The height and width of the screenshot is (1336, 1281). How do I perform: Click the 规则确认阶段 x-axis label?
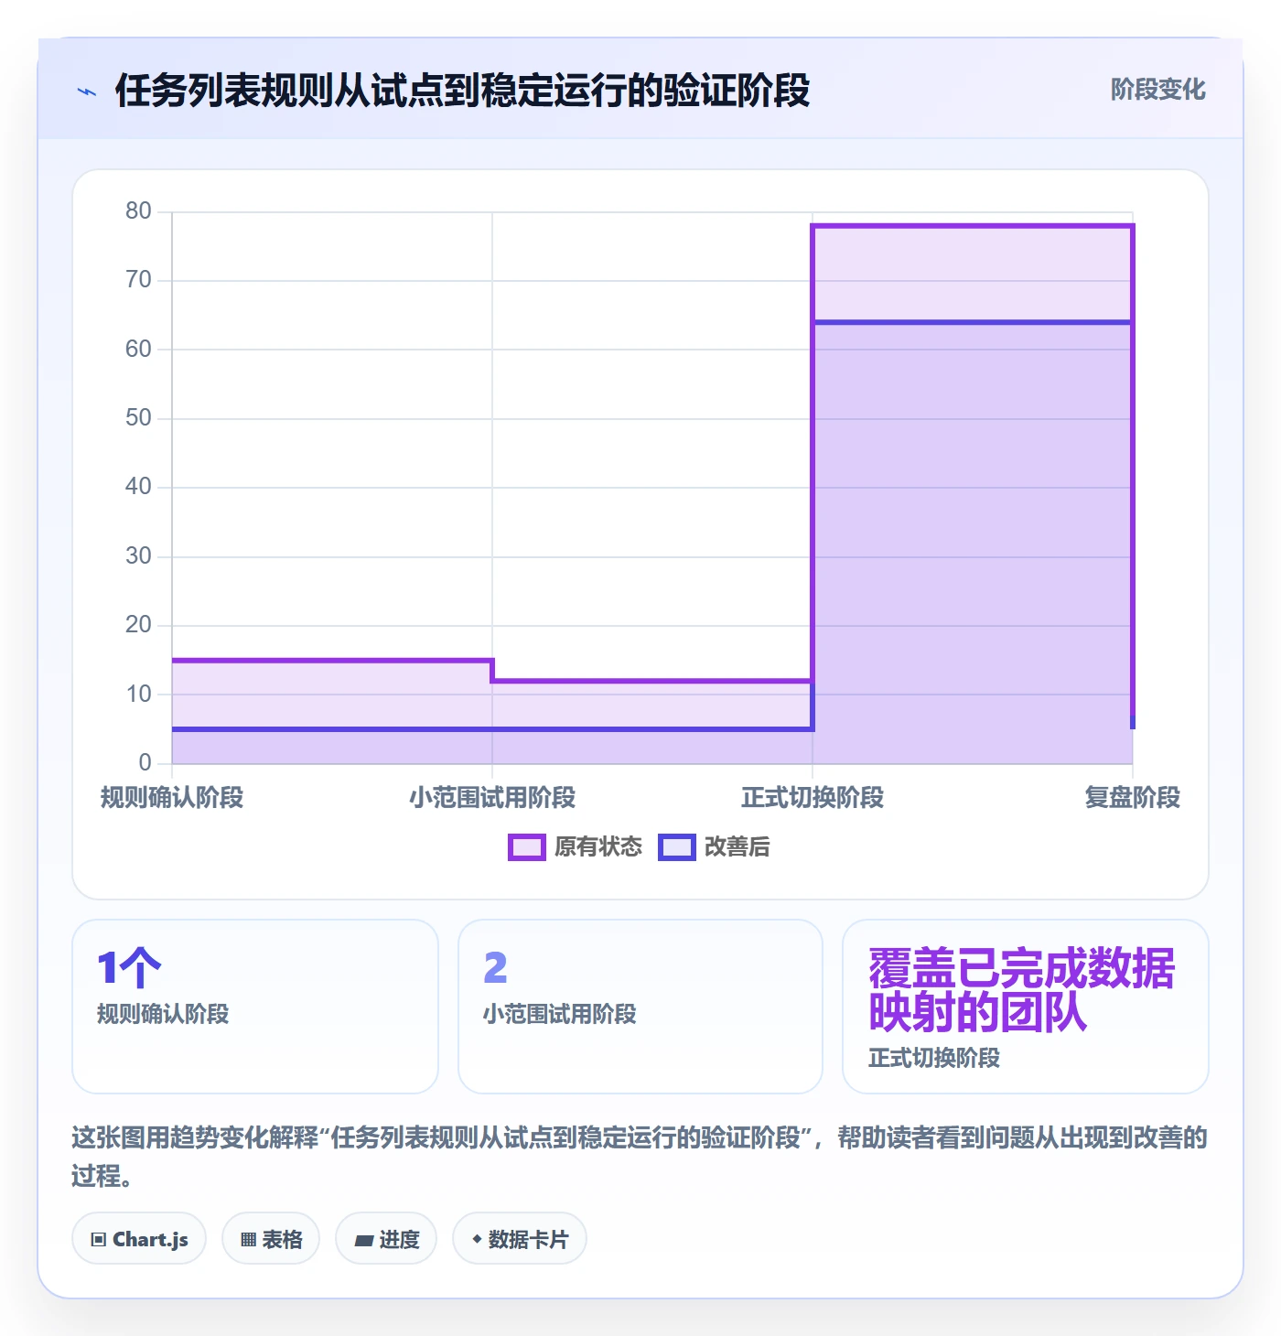(172, 797)
